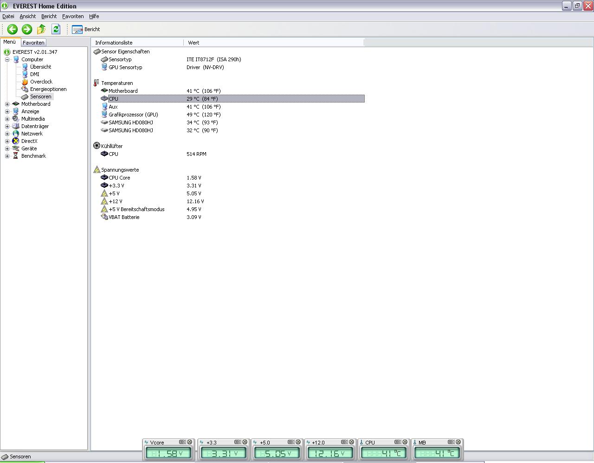
Task: Open the DMI tree item
Action: pos(35,74)
